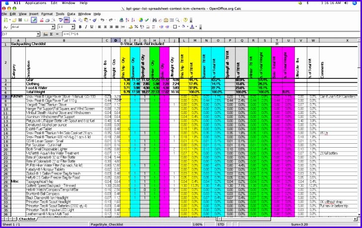Open the Gallery icon
362x228 pixels.
click(x=166, y=20)
